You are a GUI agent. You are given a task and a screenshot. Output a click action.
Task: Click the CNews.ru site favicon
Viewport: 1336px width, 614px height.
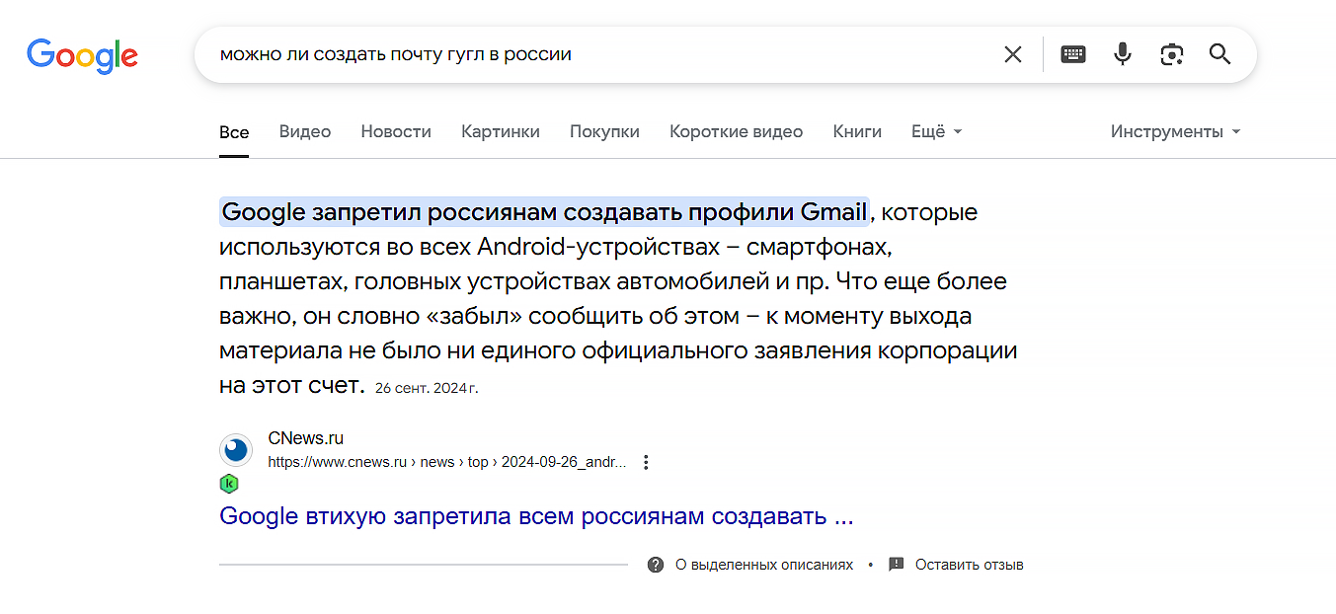tap(236, 450)
